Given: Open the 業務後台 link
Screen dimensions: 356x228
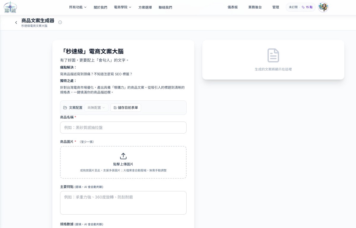Looking at the screenshot, I should [x=255, y=7].
